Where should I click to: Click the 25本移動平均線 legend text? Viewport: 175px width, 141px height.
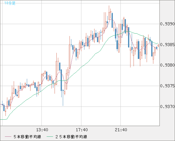click(x=71, y=137)
